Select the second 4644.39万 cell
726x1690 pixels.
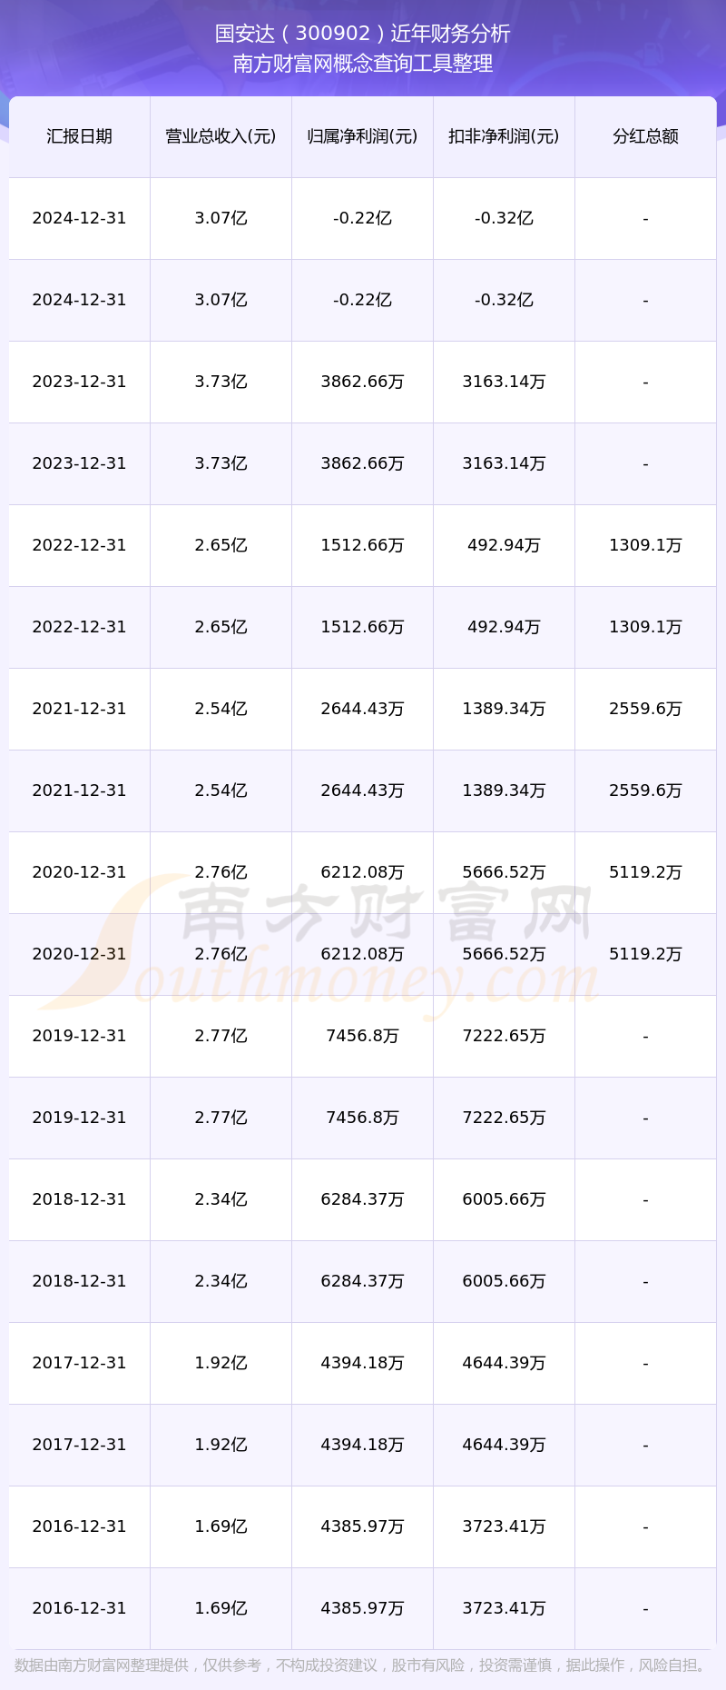pyautogui.click(x=504, y=1445)
